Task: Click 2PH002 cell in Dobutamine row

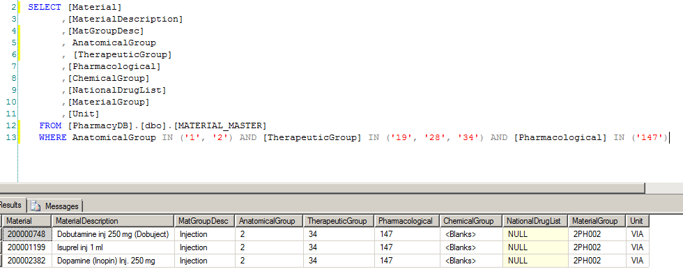Action: coord(597,234)
